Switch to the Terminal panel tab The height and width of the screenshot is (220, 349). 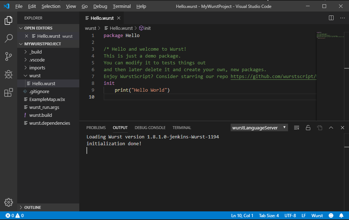(x=181, y=128)
